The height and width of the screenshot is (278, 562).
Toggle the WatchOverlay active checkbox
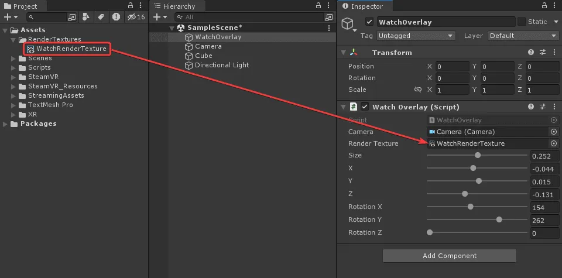pos(369,22)
